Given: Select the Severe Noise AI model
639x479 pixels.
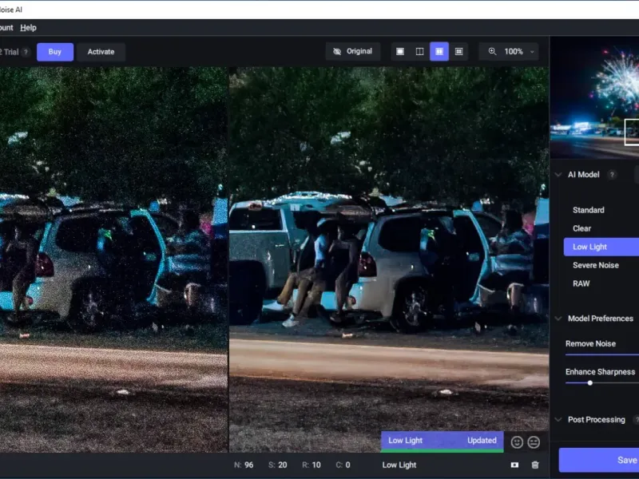Looking at the screenshot, I should [x=596, y=265].
